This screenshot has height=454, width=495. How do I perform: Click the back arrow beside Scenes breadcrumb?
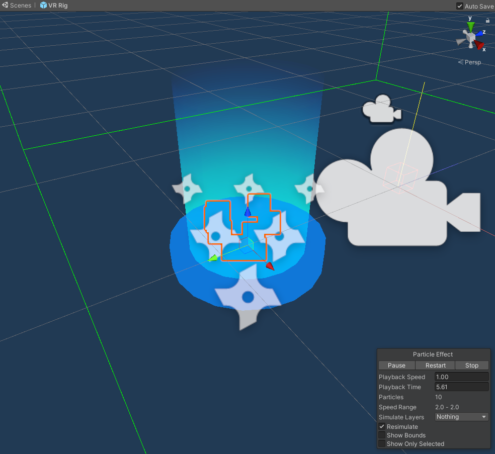click(x=4, y=6)
